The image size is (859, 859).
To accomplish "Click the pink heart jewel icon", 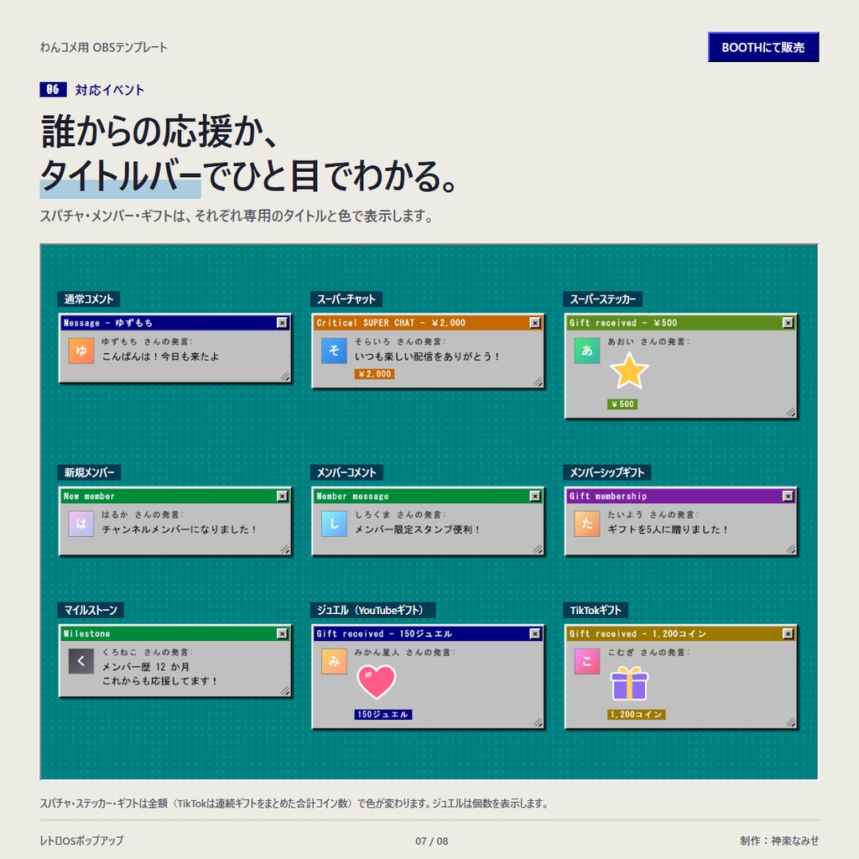I will click(x=377, y=681).
